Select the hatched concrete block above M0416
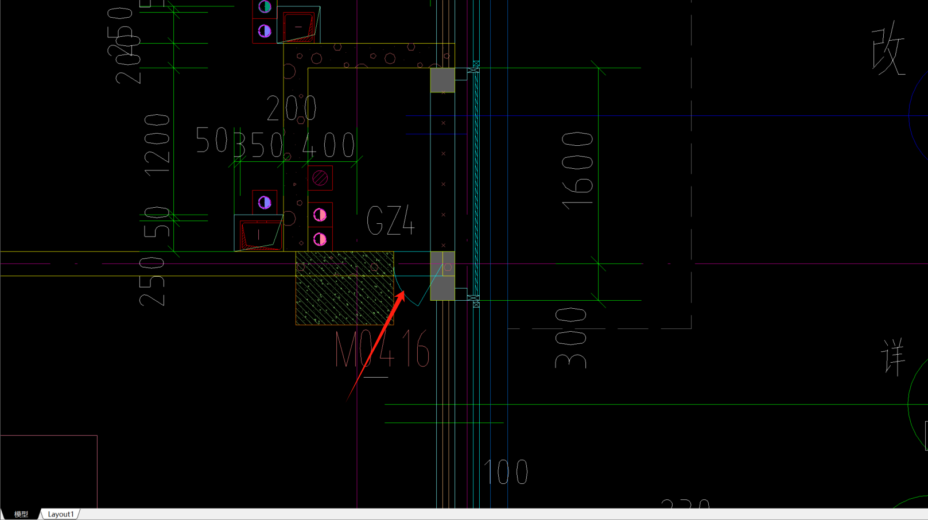Viewport: 928px width, 520px height. point(344,288)
